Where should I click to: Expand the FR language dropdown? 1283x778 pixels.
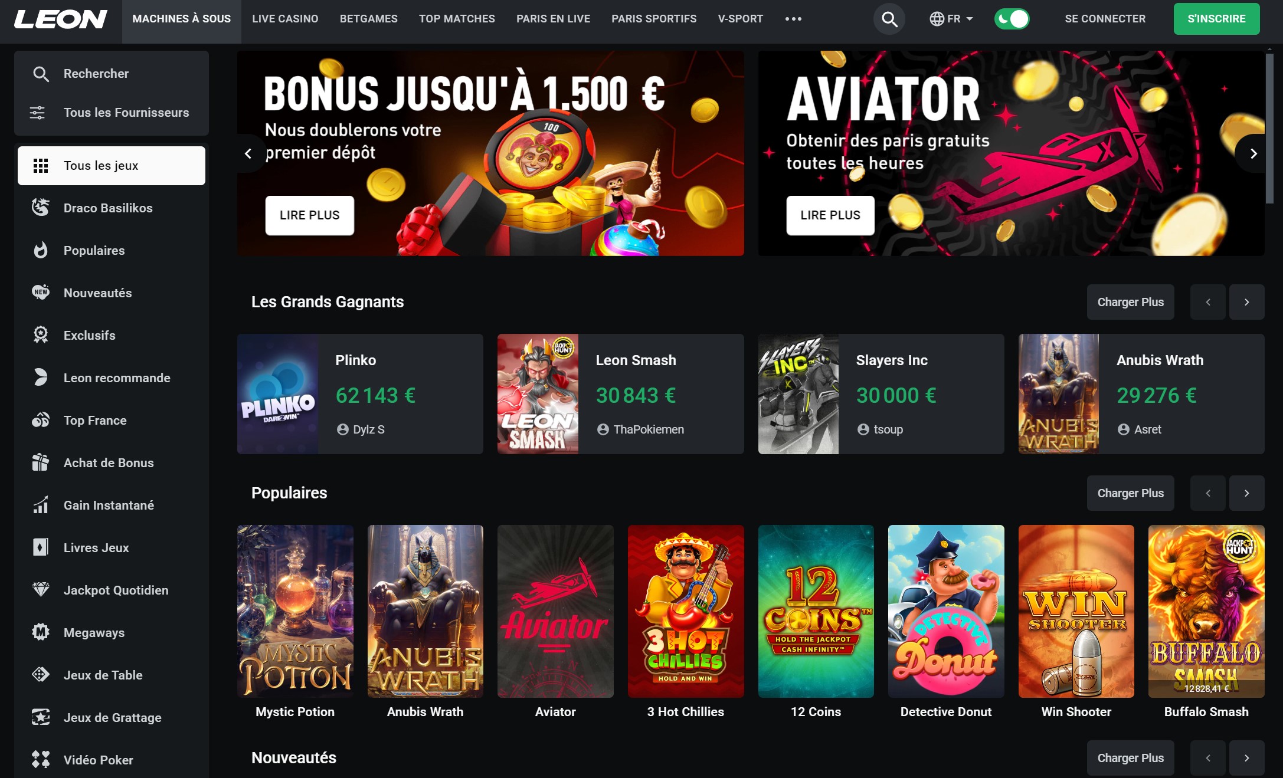tap(951, 19)
